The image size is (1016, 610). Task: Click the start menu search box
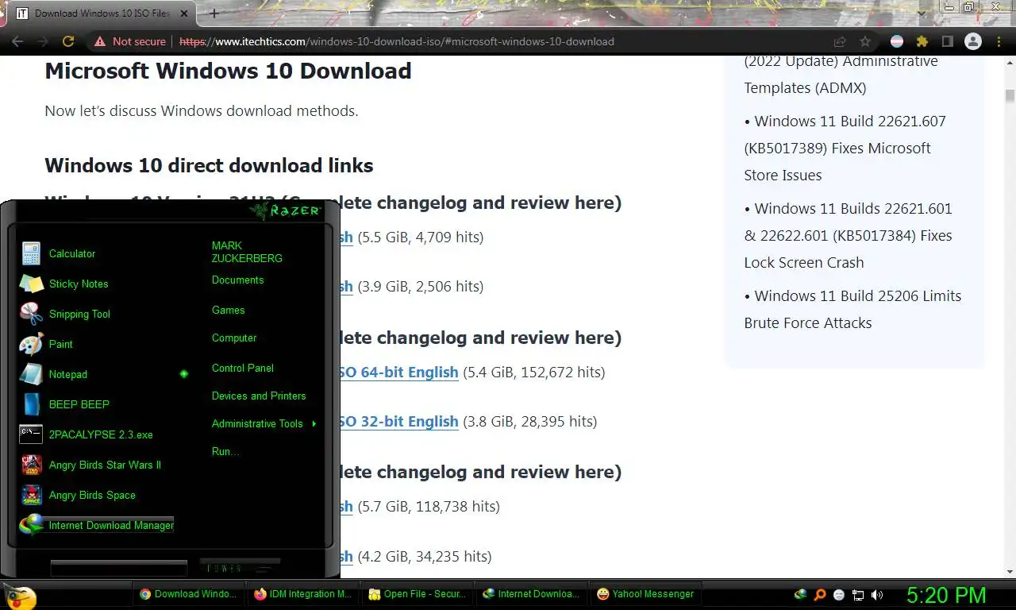[x=119, y=568]
